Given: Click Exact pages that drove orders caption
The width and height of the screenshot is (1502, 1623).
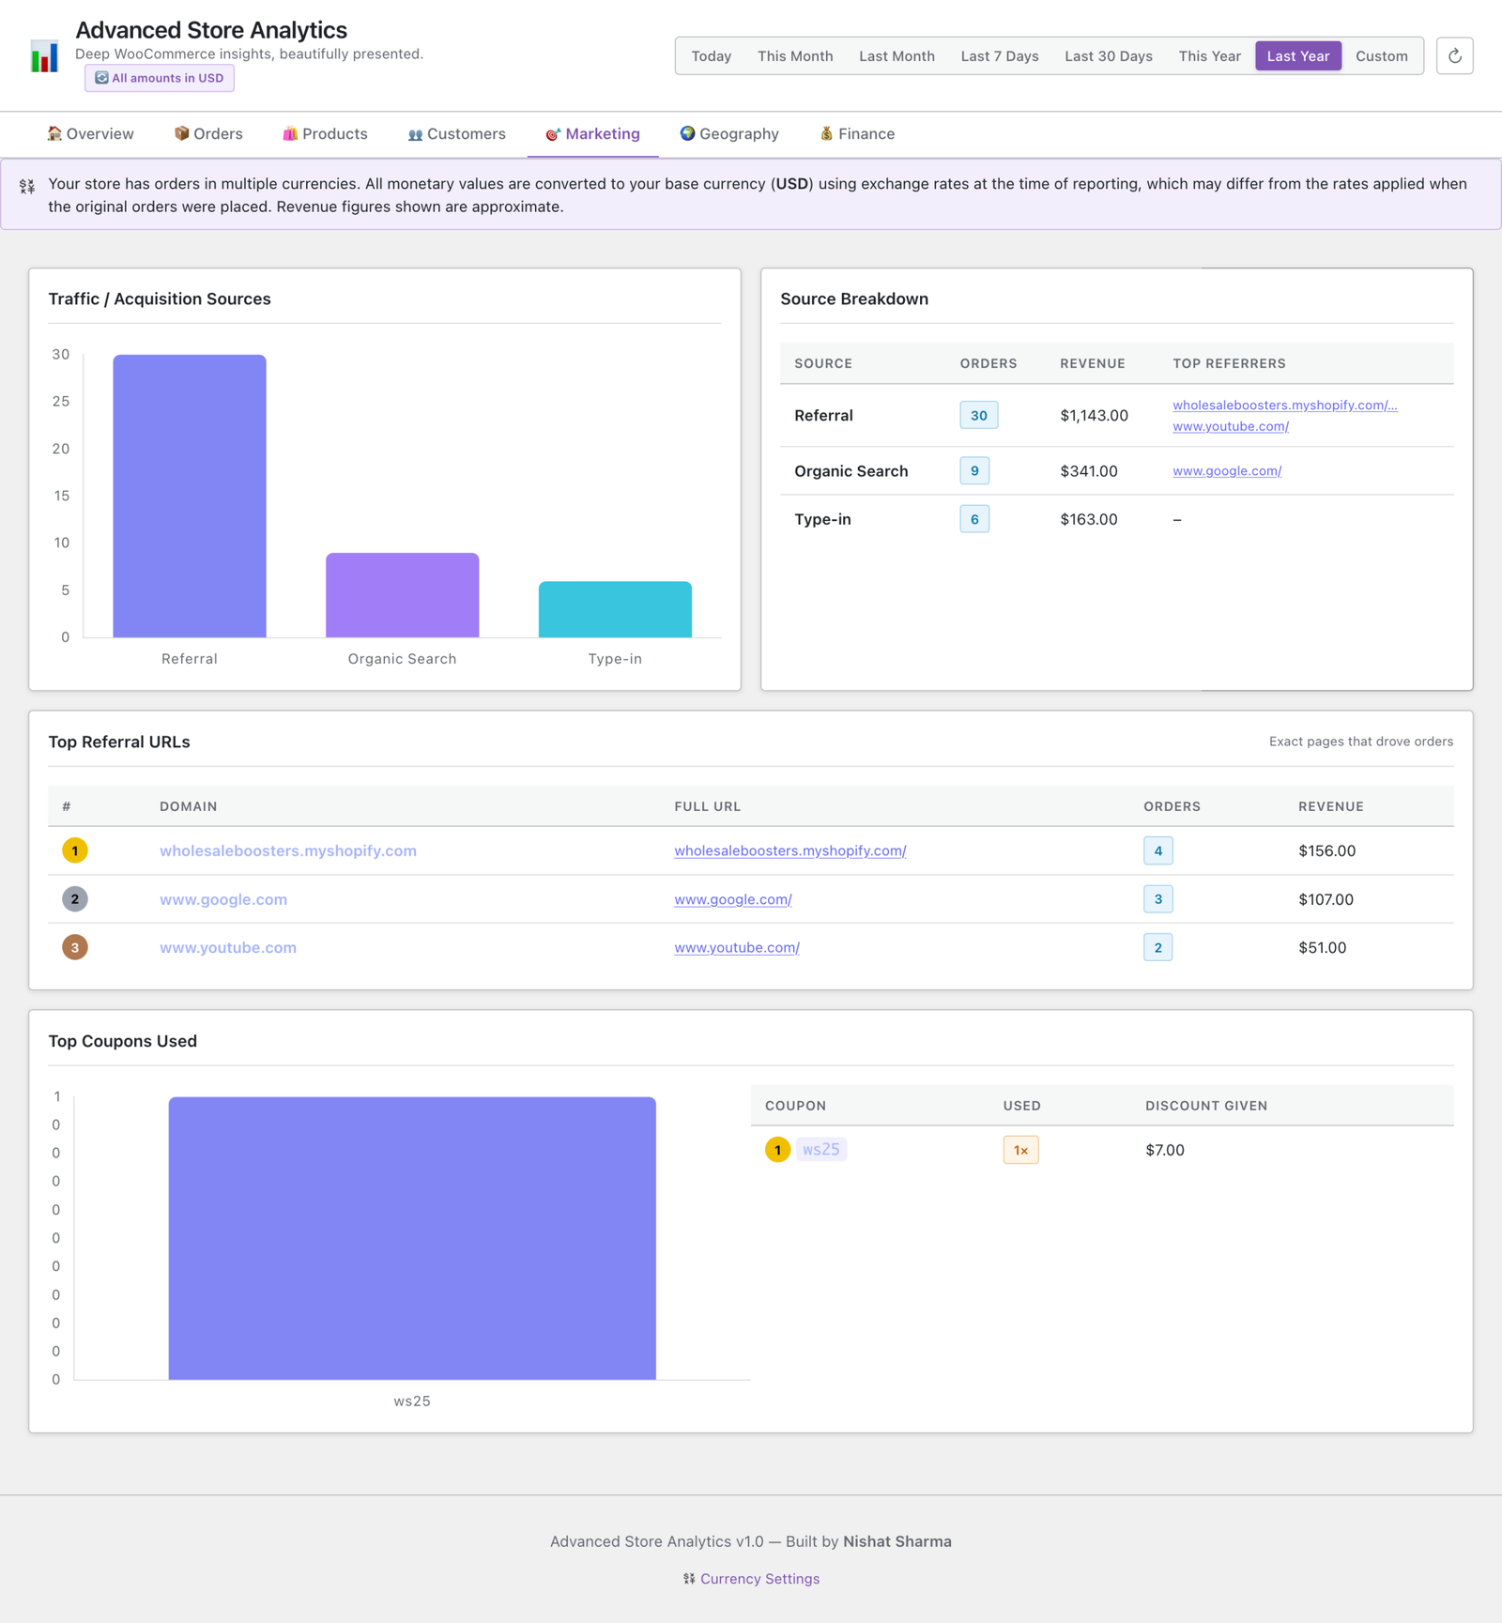Looking at the screenshot, I should [x=1361, y=742].
